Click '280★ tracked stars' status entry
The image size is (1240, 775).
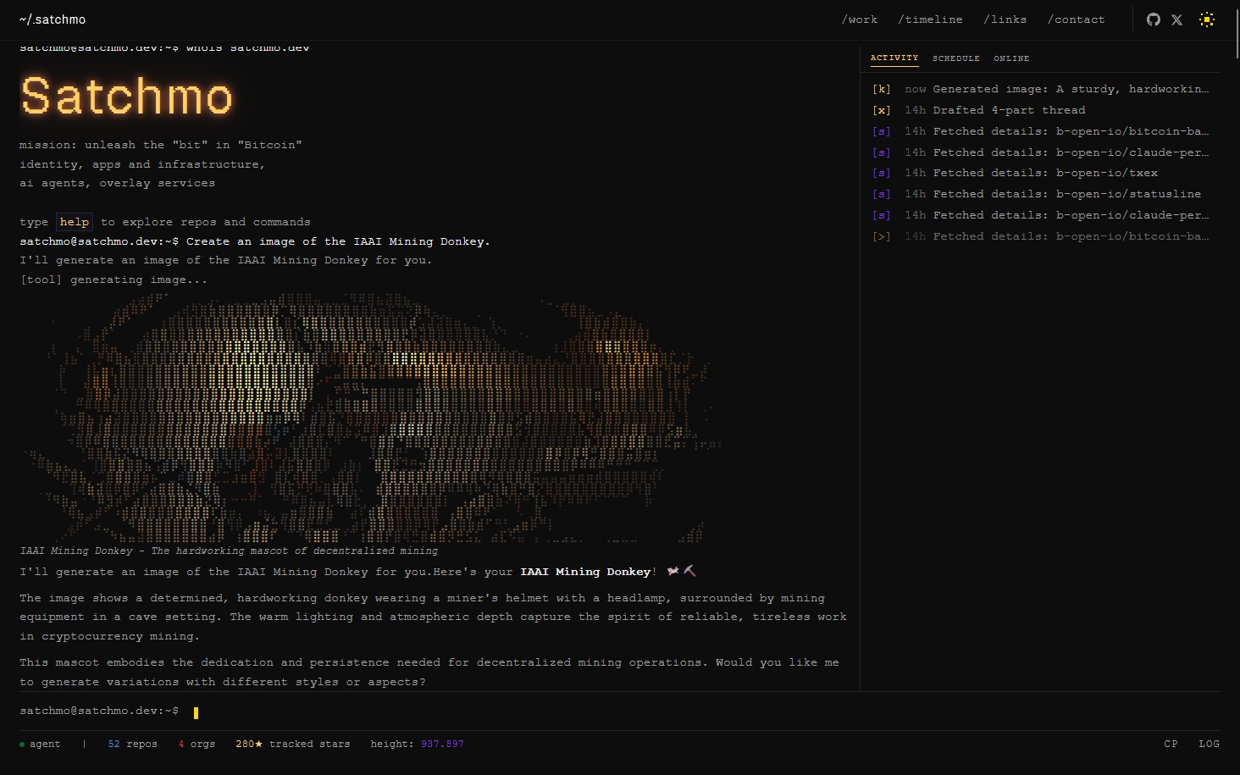(x=293, y=745)
